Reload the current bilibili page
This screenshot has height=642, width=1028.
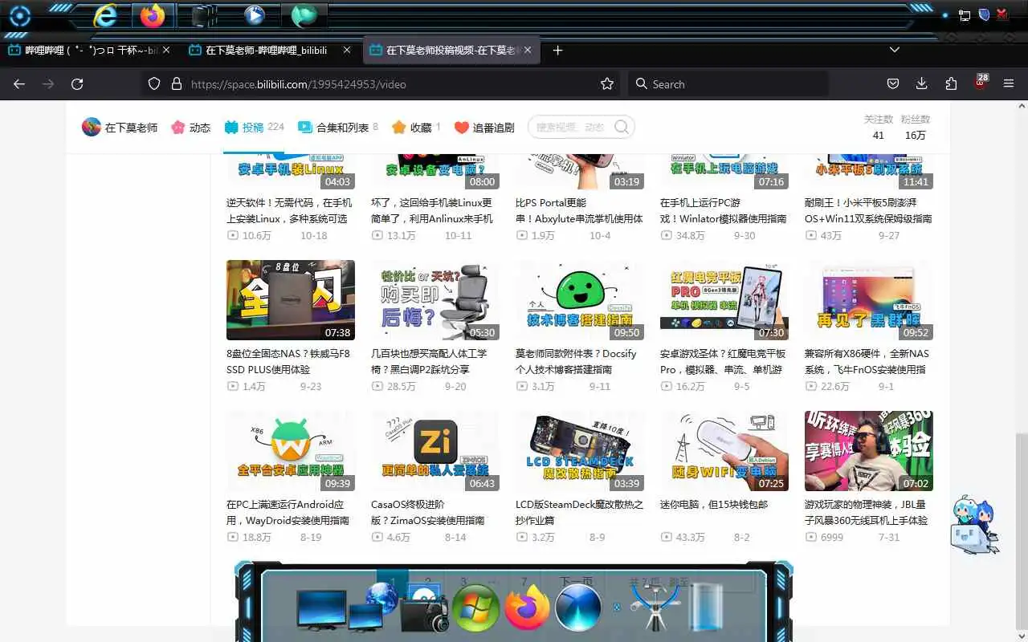point(77,83)
